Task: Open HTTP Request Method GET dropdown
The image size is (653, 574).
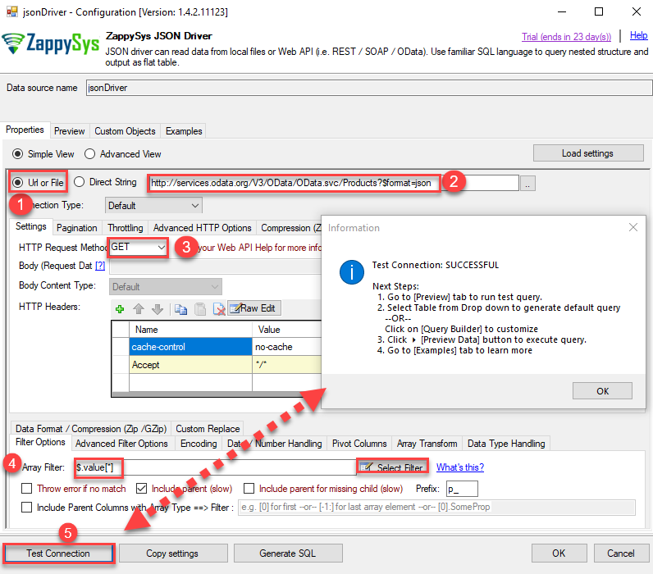Action: (138, 248)
